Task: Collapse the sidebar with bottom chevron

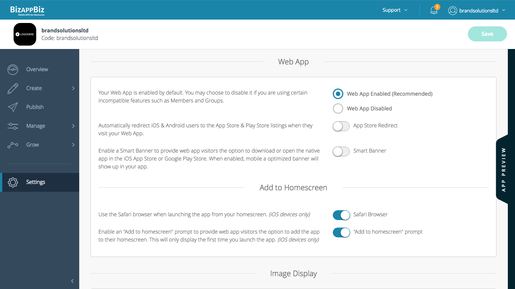Action: 72,281
